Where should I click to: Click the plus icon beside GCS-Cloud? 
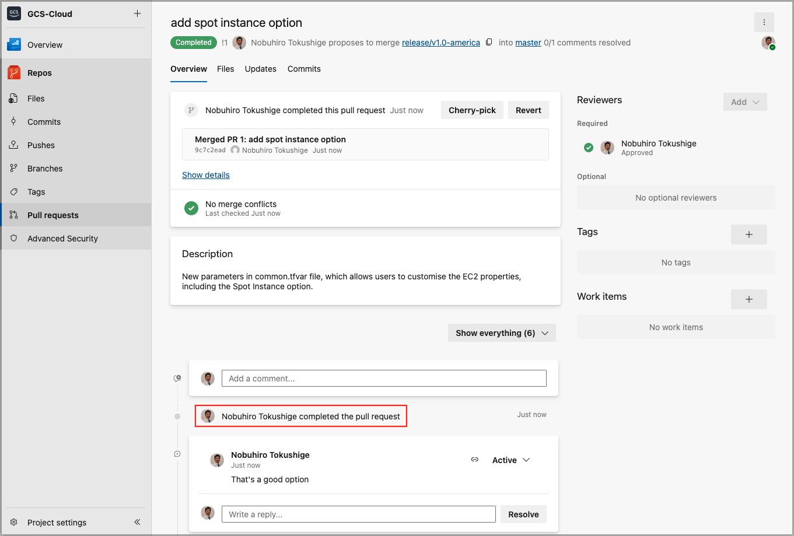[x=137, y=13]
